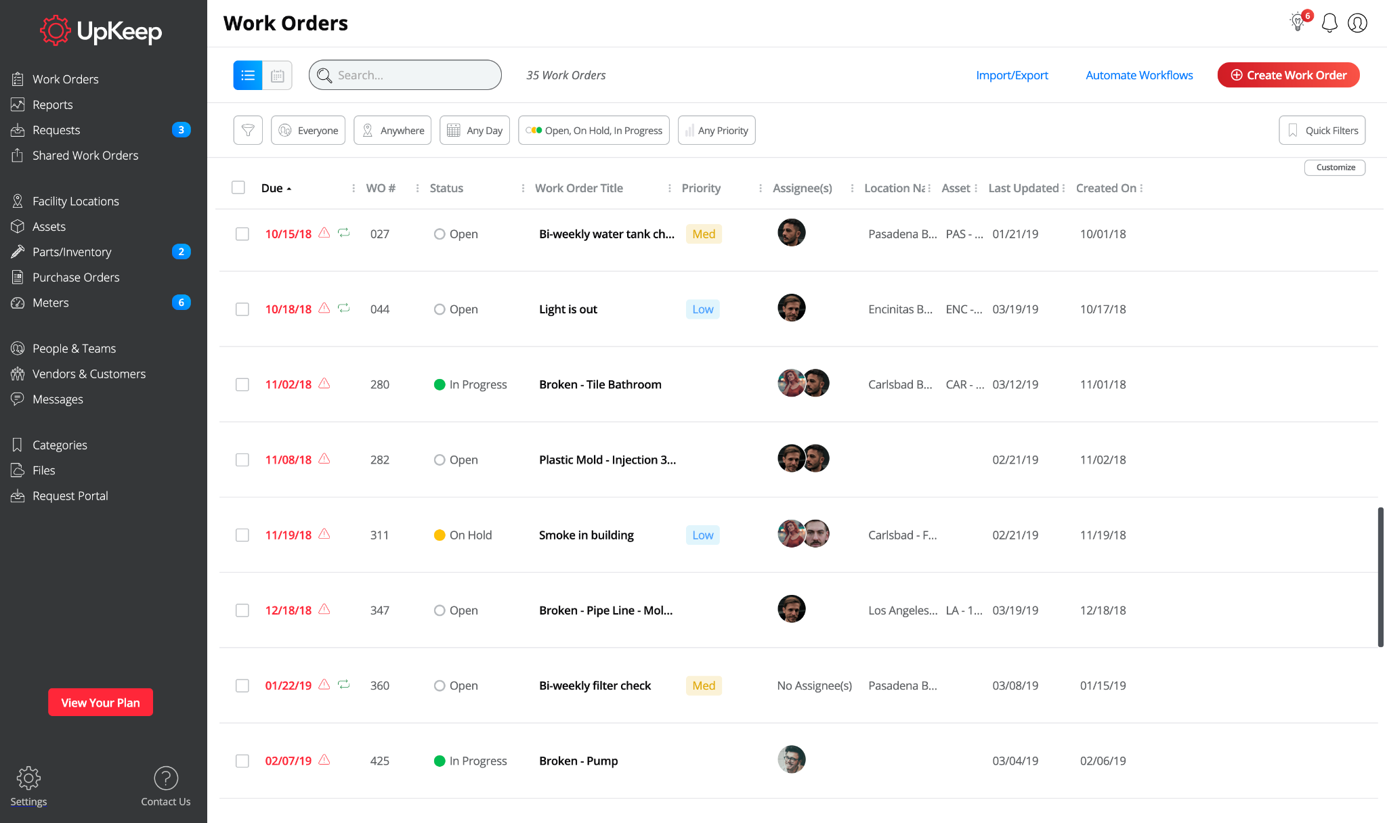This screenshot has height=823, width=1387.
Task: Click the repeat icon on work order 027
Action: point(343,233)
